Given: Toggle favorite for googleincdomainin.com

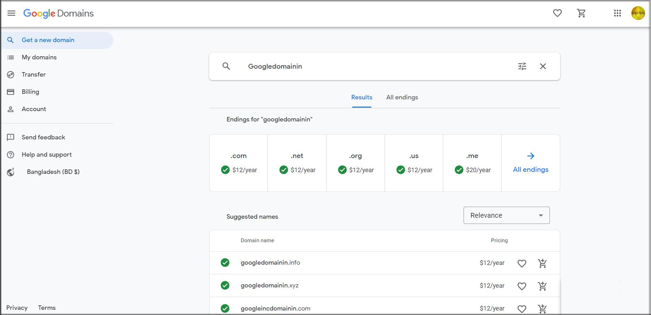Looking at the screenshot, I should click(x=522, y=309).
